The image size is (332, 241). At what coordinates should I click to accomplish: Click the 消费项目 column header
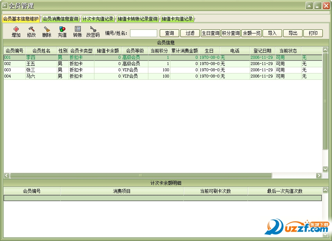pos(122,191)
